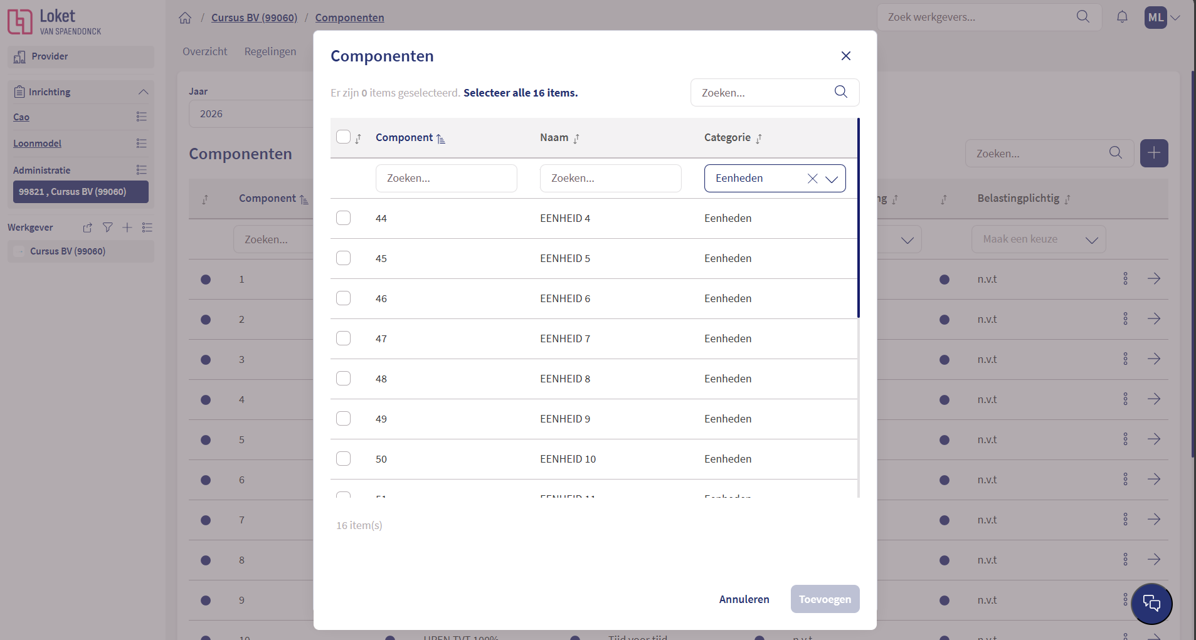Click the plus button to add a component
The width and height of the screenshot is (1196, 640).
point(1153,153)
